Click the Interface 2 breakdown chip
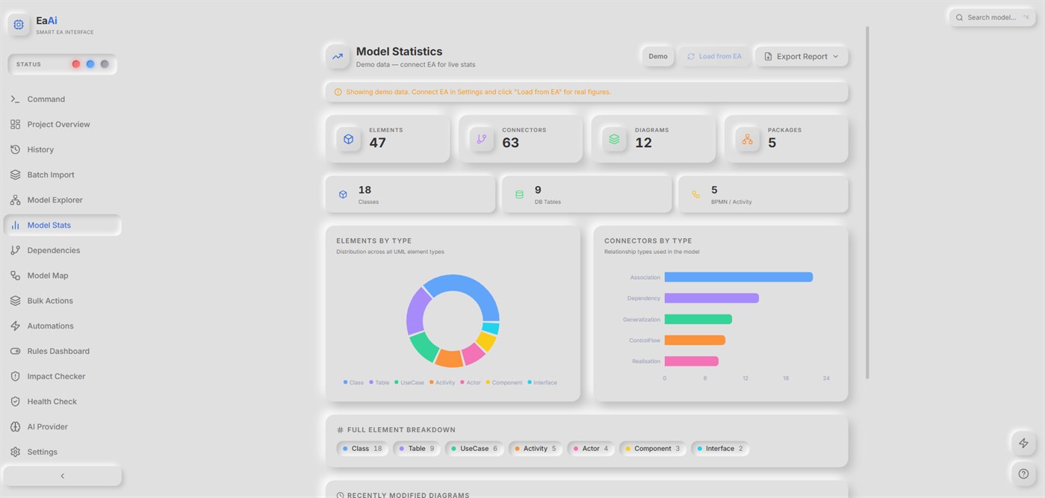Screen dimensions: 1045x498 click(x=720, y=449)
